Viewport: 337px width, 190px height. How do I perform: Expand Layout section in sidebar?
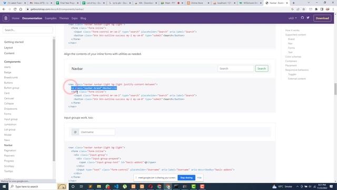click(x=8, y=47)
